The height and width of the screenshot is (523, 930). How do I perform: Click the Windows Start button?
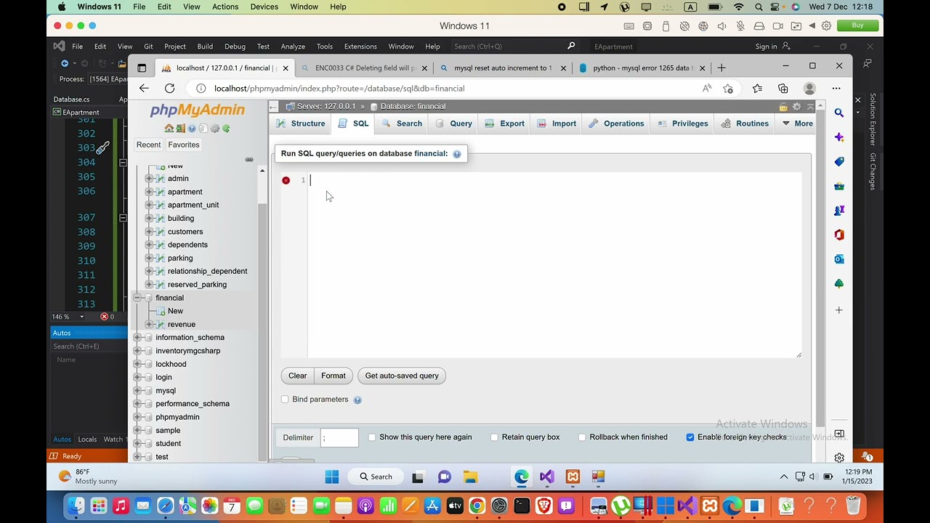point(332,477)
